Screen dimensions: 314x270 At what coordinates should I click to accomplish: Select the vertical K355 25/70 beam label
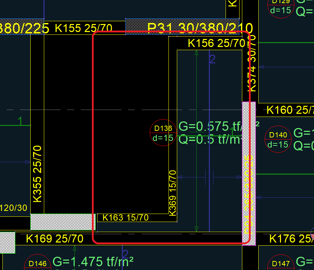[x=37, y=174]
